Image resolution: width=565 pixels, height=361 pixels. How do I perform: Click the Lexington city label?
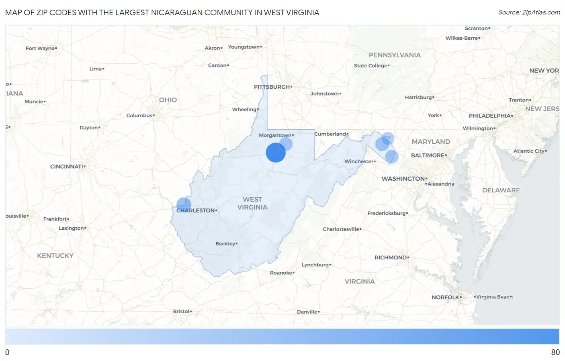(x=71, y=228)
